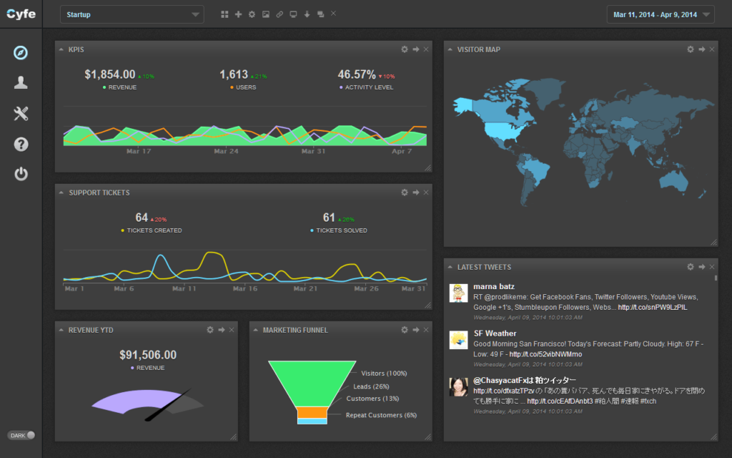Toggle the DARK theme switch
The height and width of the screenshot is (458, 732).
21,435
